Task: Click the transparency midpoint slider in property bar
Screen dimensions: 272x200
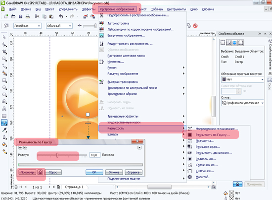Action: (x=95, y=26)
